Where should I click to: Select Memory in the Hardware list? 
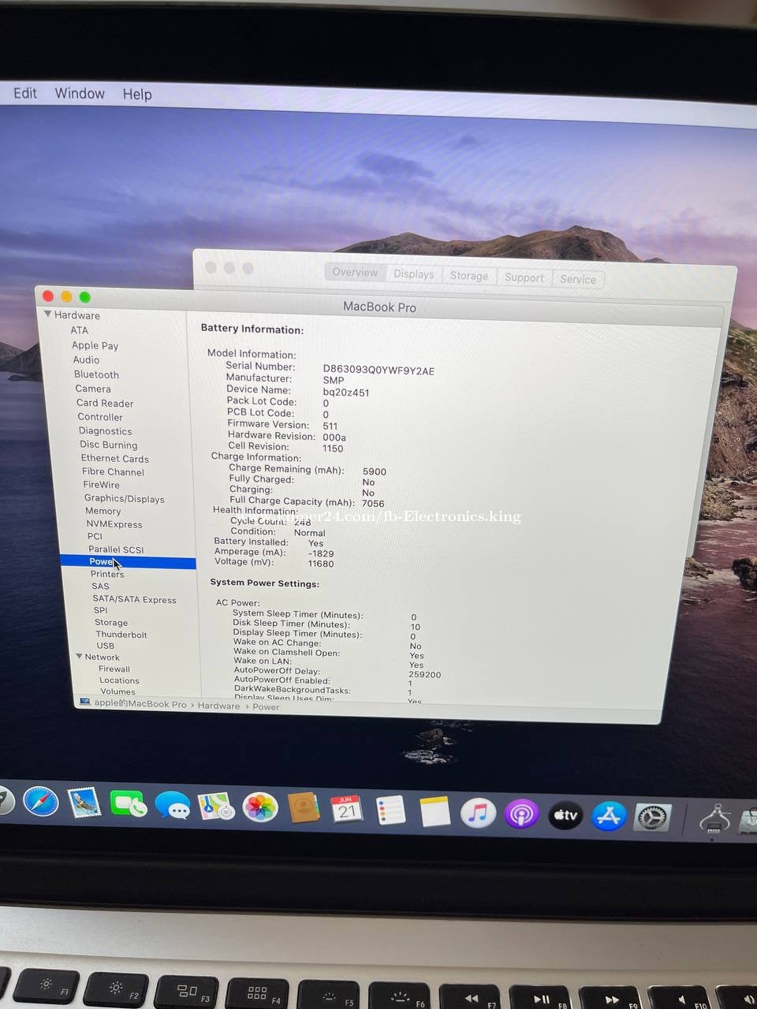coord(103,511)
